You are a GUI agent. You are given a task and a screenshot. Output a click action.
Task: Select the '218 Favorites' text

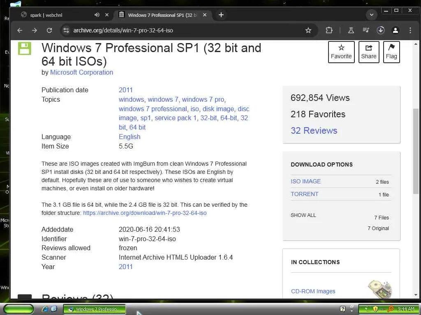tap(318, 114)
